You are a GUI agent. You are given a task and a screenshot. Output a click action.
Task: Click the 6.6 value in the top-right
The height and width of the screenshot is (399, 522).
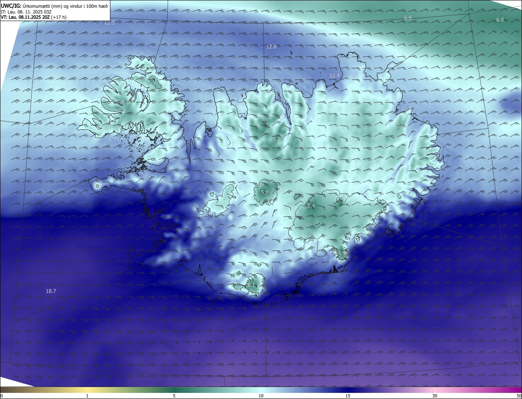[x=408, y=18]
